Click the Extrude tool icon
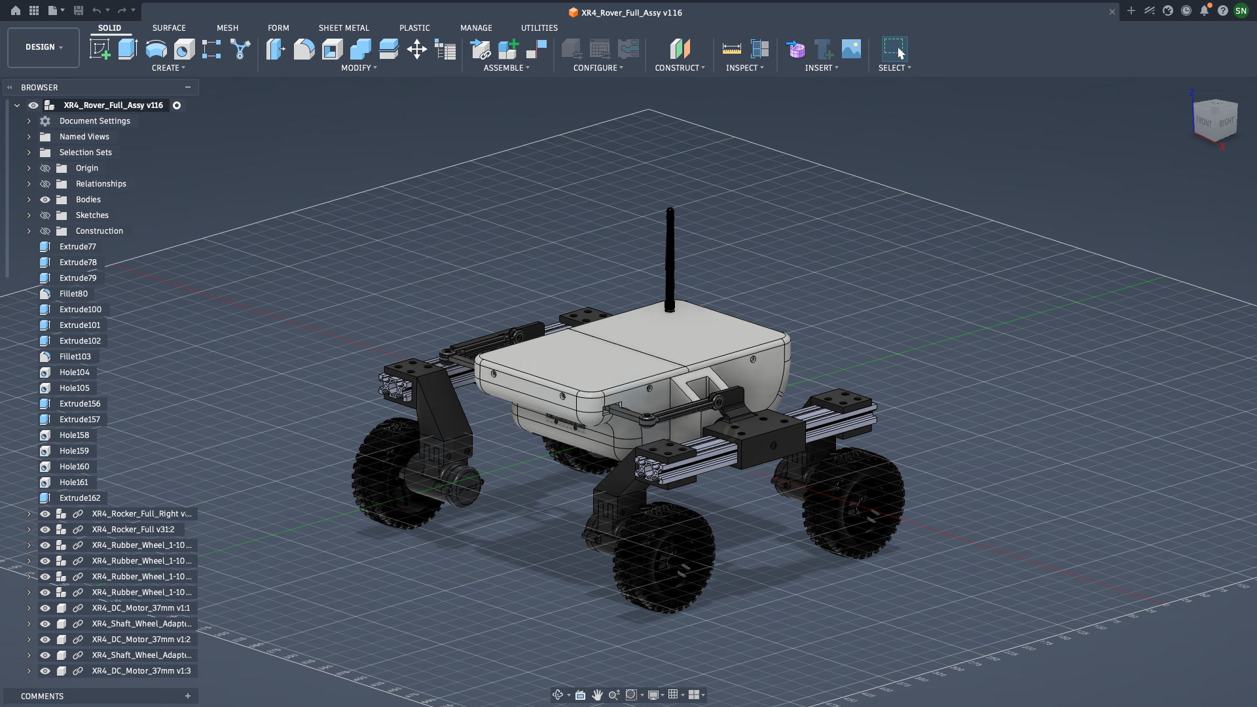The image size is (1257, 707). click(128, 49)
